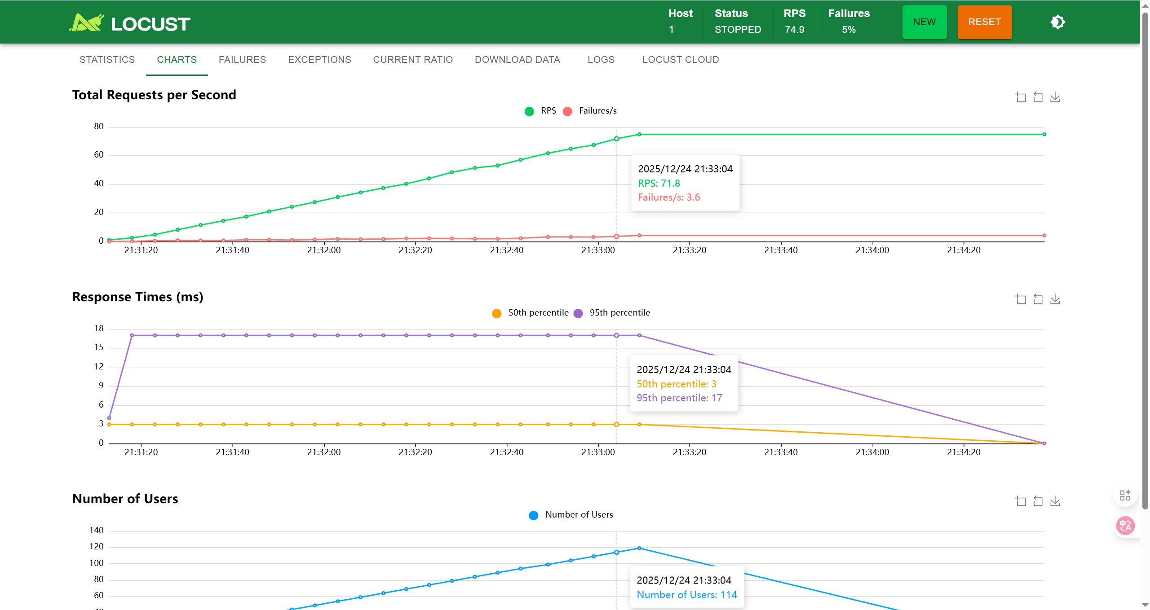The height and width of the screenshot is (610, 1150).
Task: Click browser translate floating icon
Action: click(x=1125, y=525)
